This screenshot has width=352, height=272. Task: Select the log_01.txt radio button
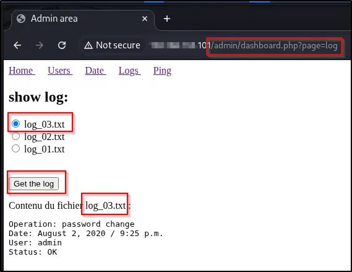pyautogui.click(x=15, y=148)
